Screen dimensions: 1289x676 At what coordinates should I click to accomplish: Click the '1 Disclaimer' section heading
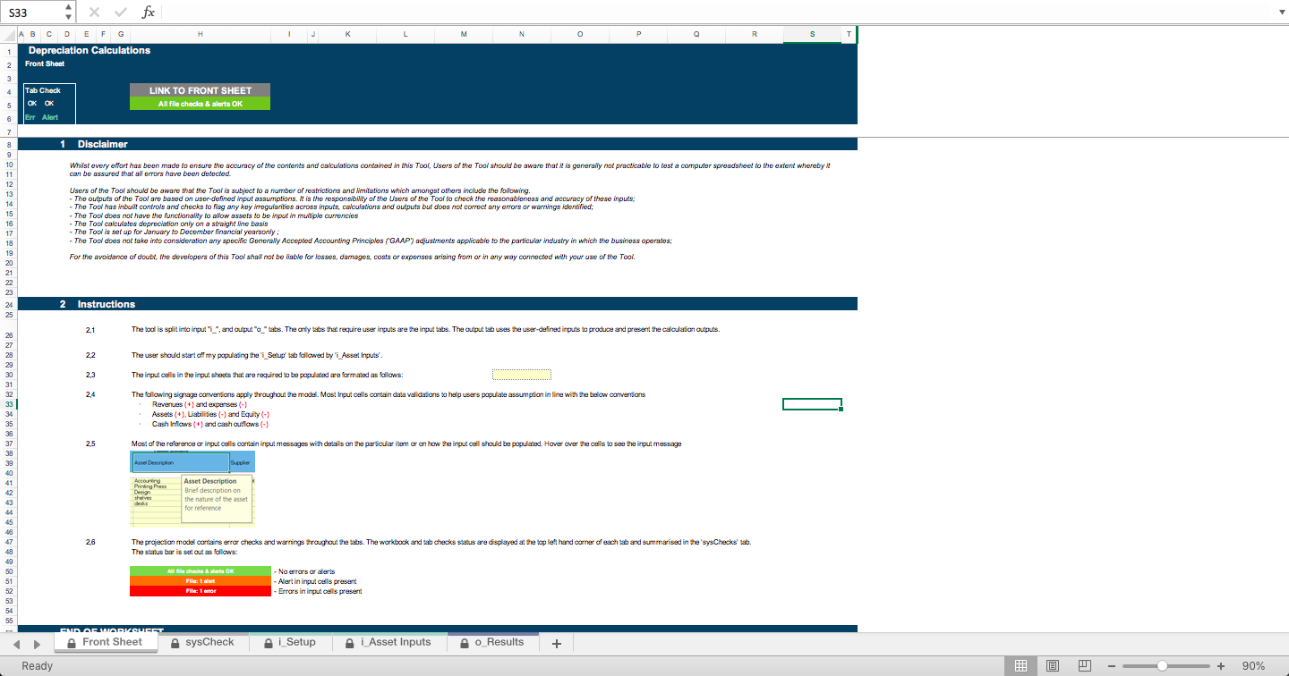[x=94, y=144]
